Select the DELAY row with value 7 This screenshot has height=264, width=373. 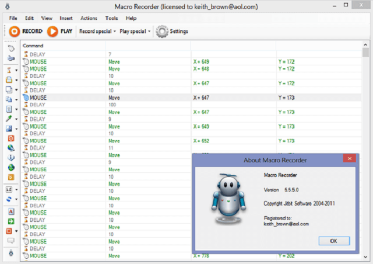click(x=191, y=54)
